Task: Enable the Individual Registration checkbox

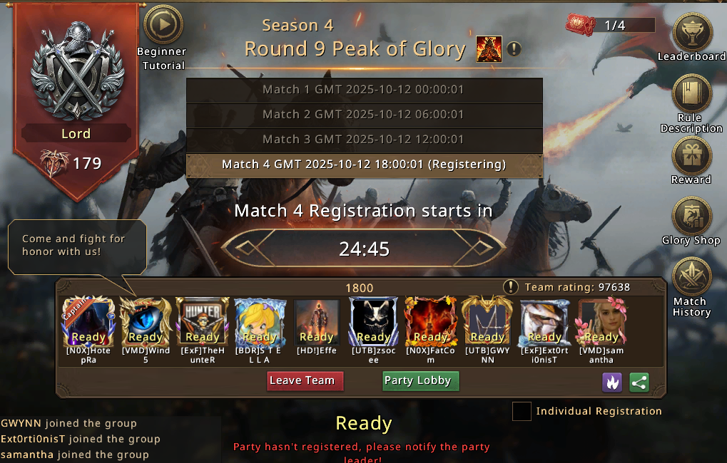Action: pos(522,411)
